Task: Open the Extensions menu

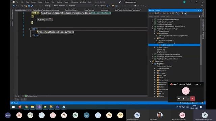Action: coord(74,2)
